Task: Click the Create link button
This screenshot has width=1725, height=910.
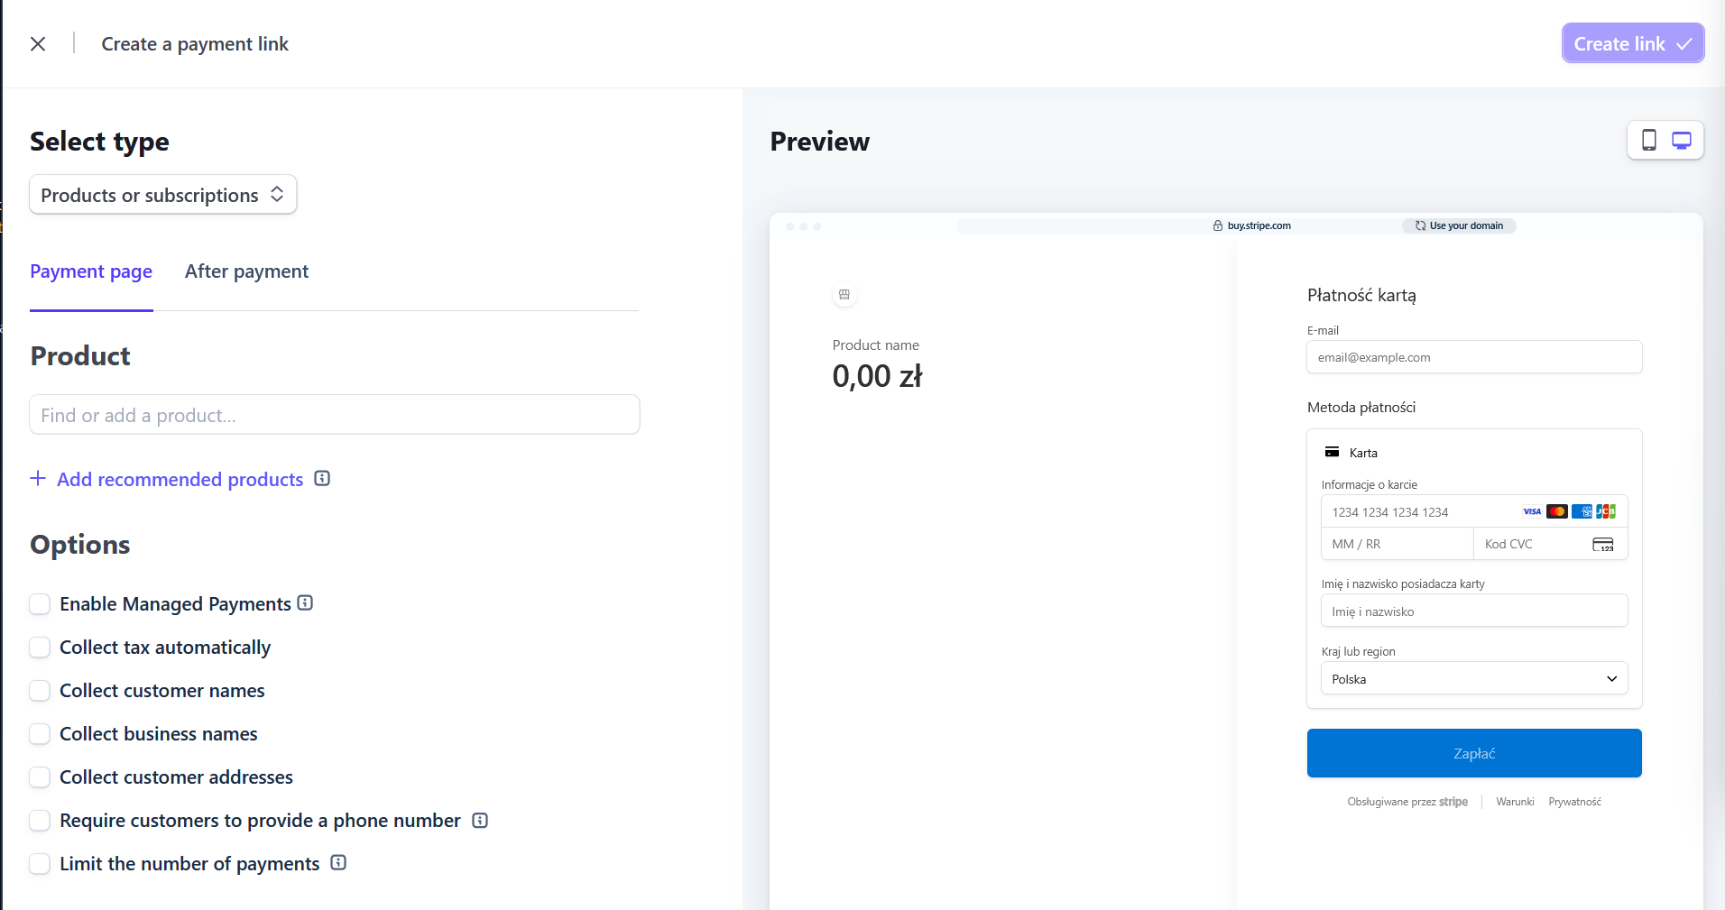Action: [1632, 43]
